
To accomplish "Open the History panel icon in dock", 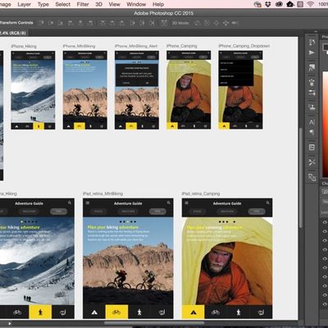I will coord(312,43).
